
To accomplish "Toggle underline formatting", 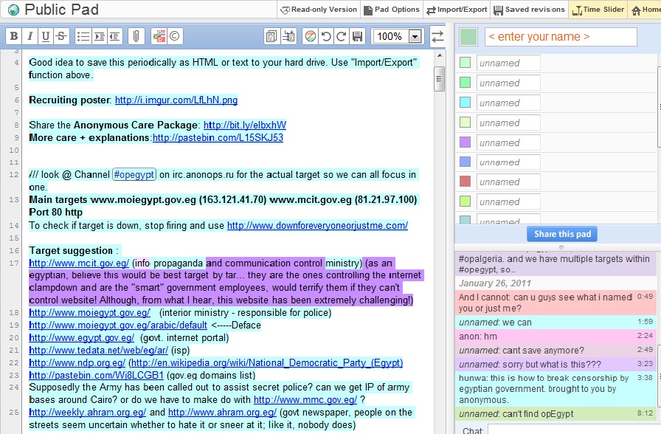I will click(46, 36).
